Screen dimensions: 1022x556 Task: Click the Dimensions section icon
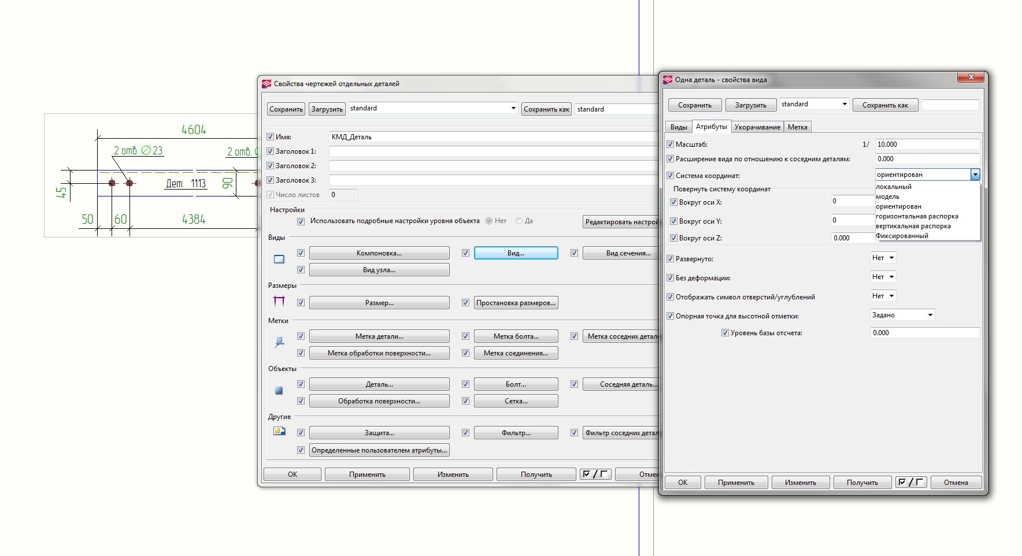coord(279,301)
